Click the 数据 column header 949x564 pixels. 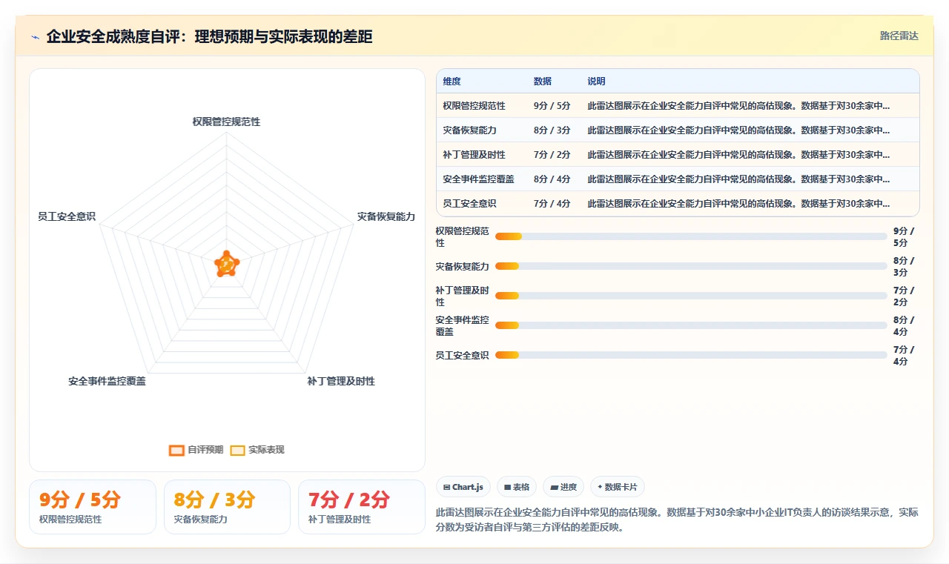pos(543,81)
